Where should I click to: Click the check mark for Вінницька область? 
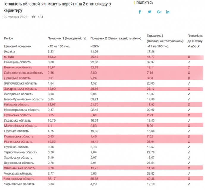point(189,62)
